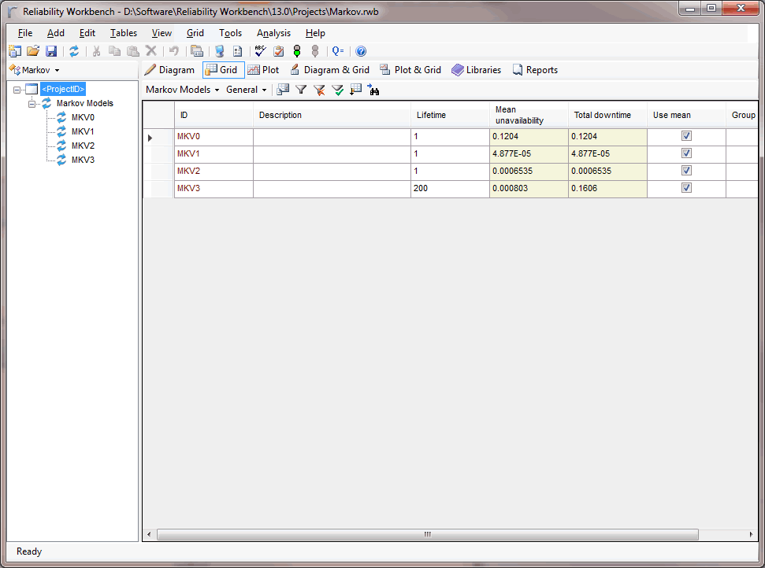The image size is (765, 568).
Task: Click the Open project folder icon
Action: point(33,51)
